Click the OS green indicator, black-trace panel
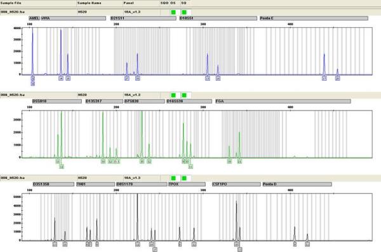Image resolution: width=381 pixels, height=252 pixels. [x=173, y=178]
